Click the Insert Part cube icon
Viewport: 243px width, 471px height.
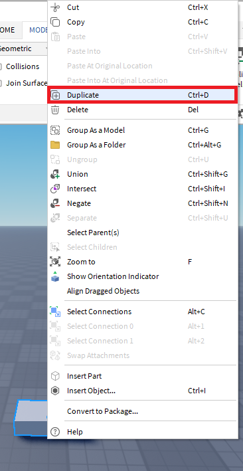pos(55,376)
